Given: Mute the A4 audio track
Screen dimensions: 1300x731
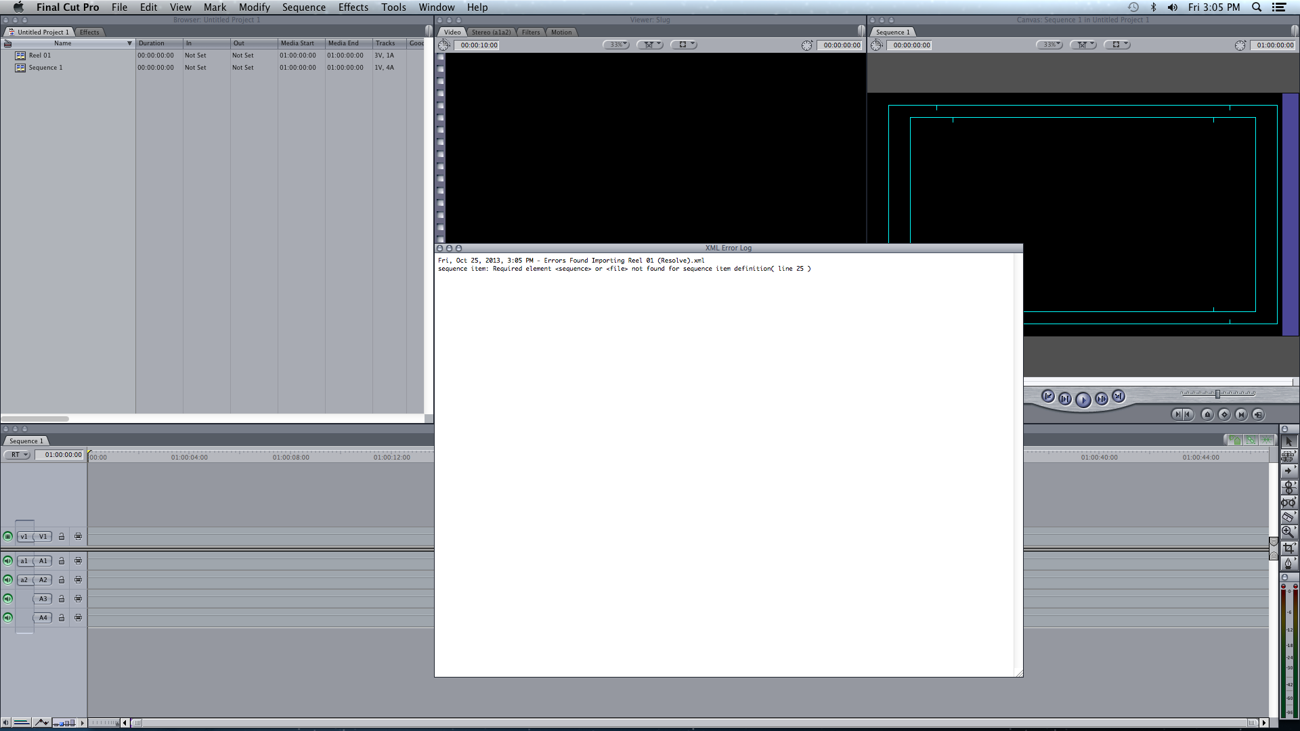Looking at the screenshot, I should (7, 618).
